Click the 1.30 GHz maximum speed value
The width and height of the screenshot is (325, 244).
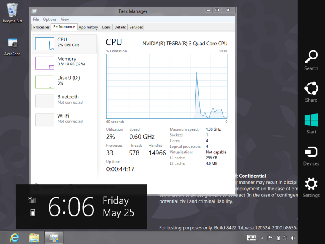coord(213,129)
